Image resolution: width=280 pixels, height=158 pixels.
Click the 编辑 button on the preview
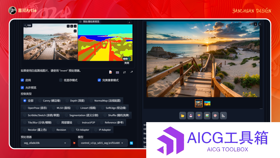coord(127,59)
